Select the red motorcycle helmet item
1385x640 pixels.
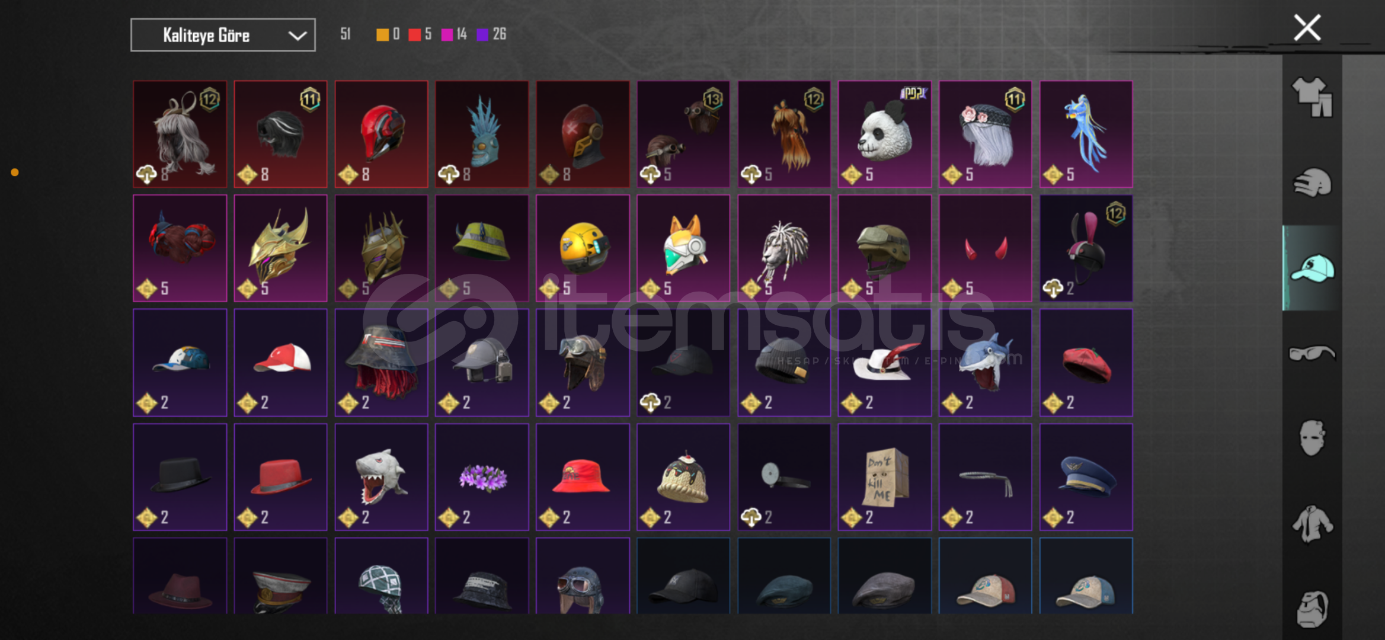pos(381,134)
